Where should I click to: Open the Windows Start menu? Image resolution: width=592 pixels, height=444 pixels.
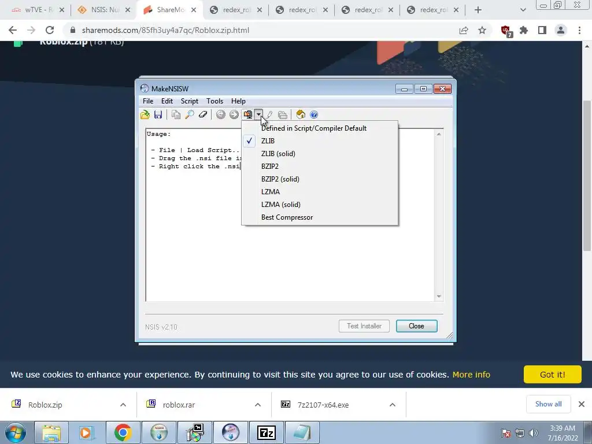pyautogui.click(x=15, y=432)
